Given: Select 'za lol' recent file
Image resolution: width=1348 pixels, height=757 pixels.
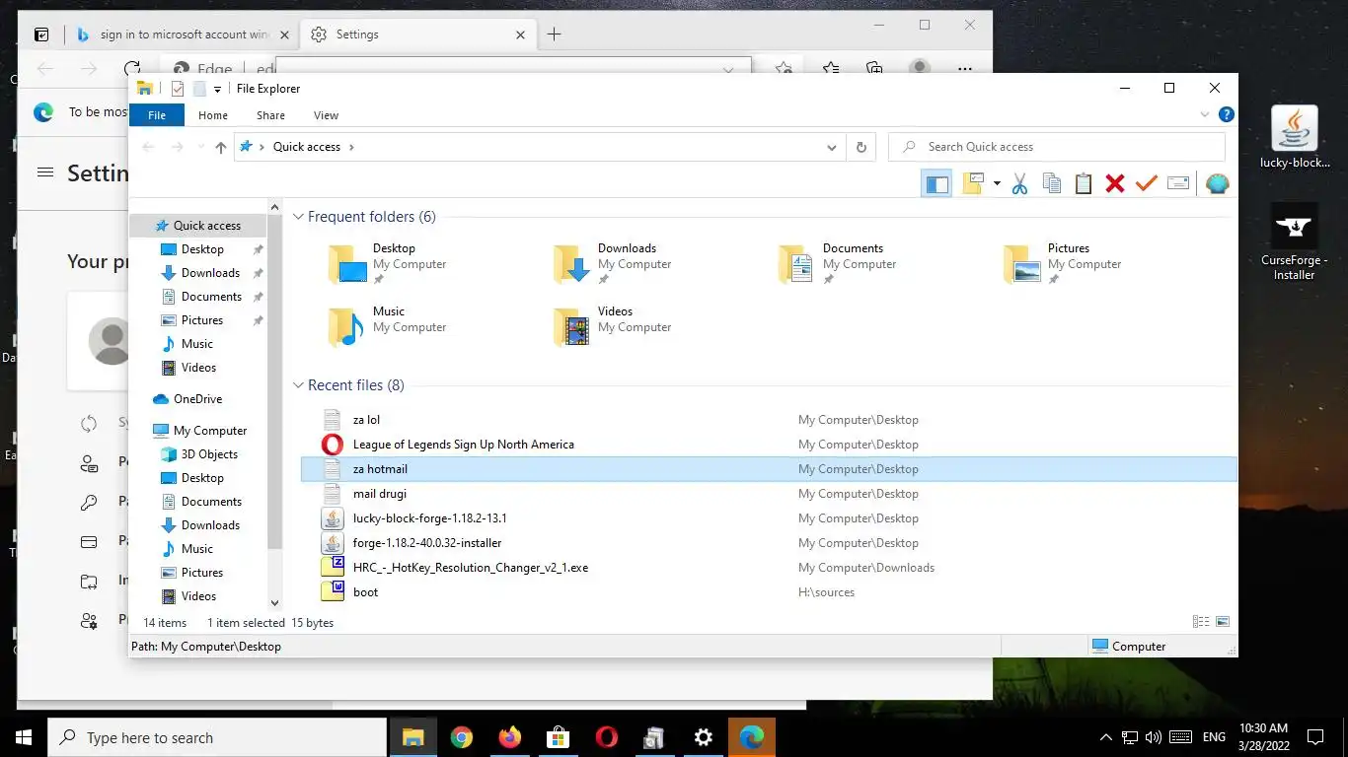Looking at the screenshot, I should pos(769,420).
